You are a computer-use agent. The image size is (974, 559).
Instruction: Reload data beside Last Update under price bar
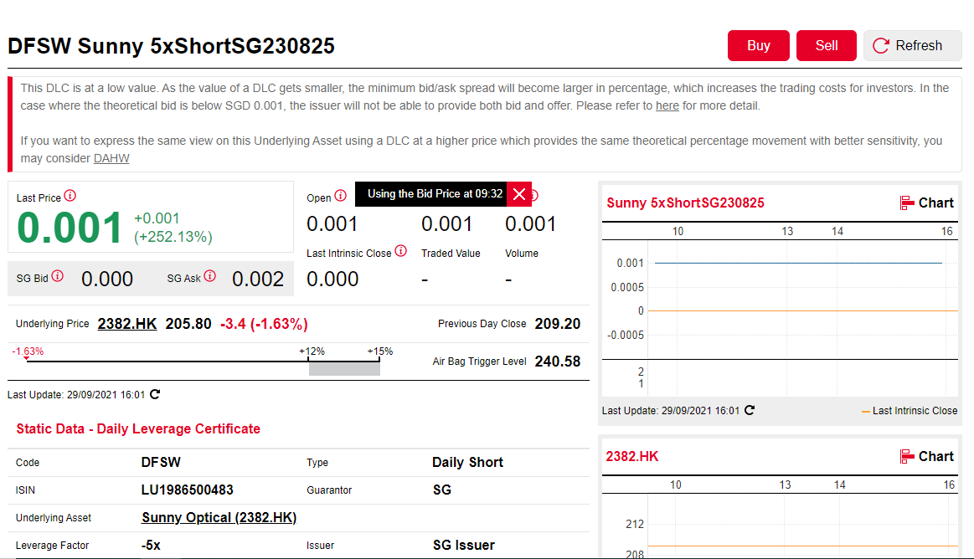155,394
